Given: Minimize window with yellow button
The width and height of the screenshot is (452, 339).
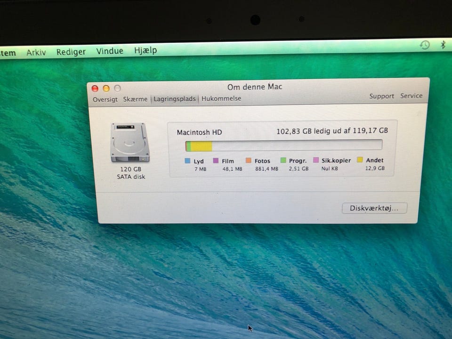Looking at the screenshot, I should [x=106, y=89].
